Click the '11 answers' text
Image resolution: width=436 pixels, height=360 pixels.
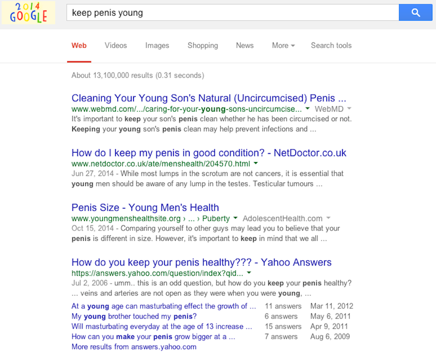pos(283,306)
